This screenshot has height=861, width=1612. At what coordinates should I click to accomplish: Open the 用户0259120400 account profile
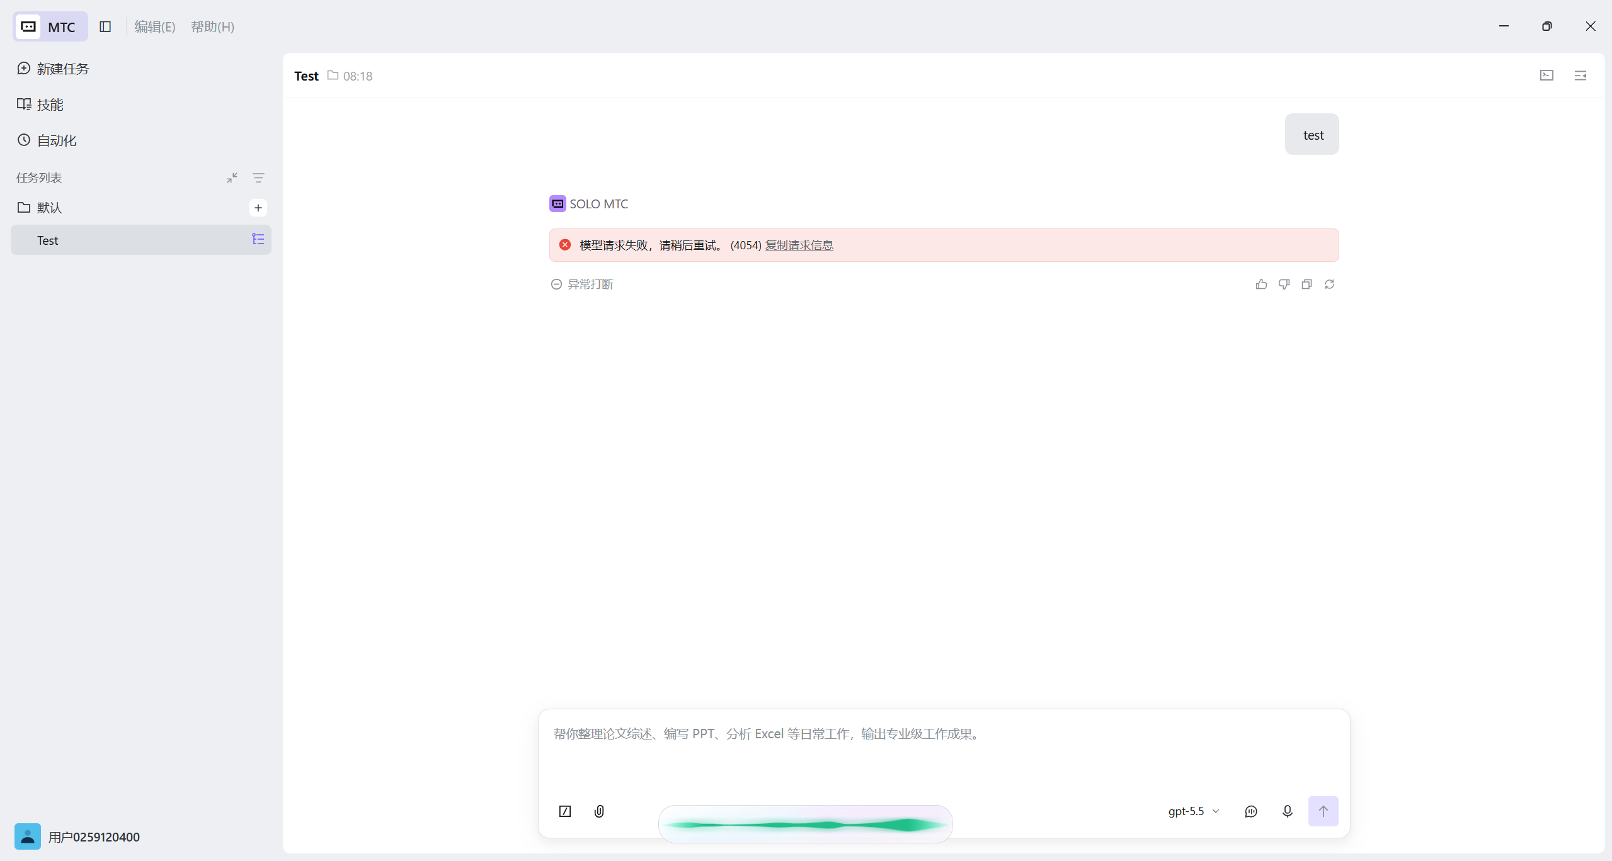77,836
